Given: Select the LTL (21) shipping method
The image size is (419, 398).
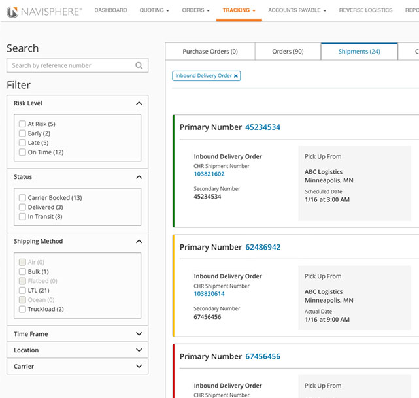Looking at the screenshot, I should (x=22, y=290).
